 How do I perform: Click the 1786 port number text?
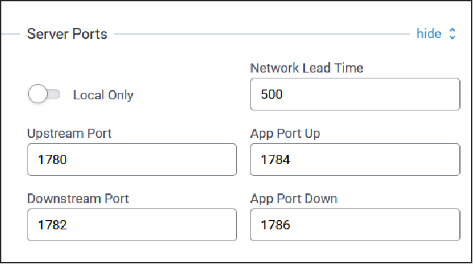pos(276,225)
